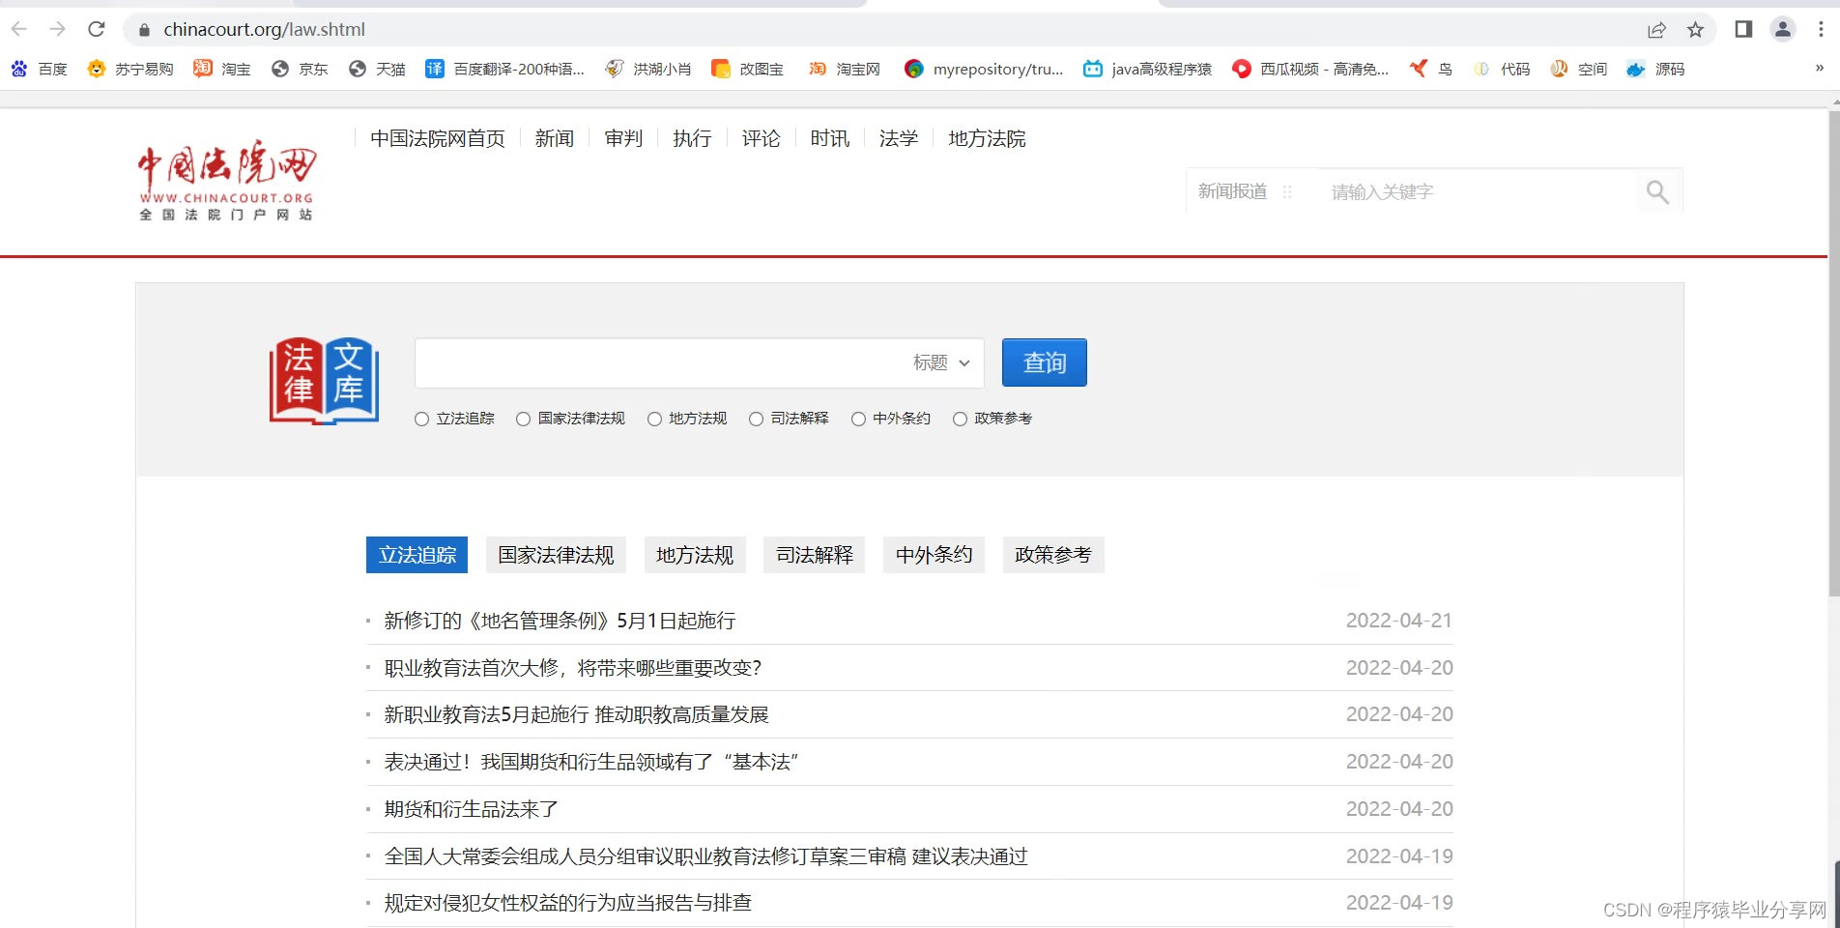Image resolution: width=1840 pixels, height=928 pixels.
Task: Open the 评论 nav item
Action: pos(761,138)
